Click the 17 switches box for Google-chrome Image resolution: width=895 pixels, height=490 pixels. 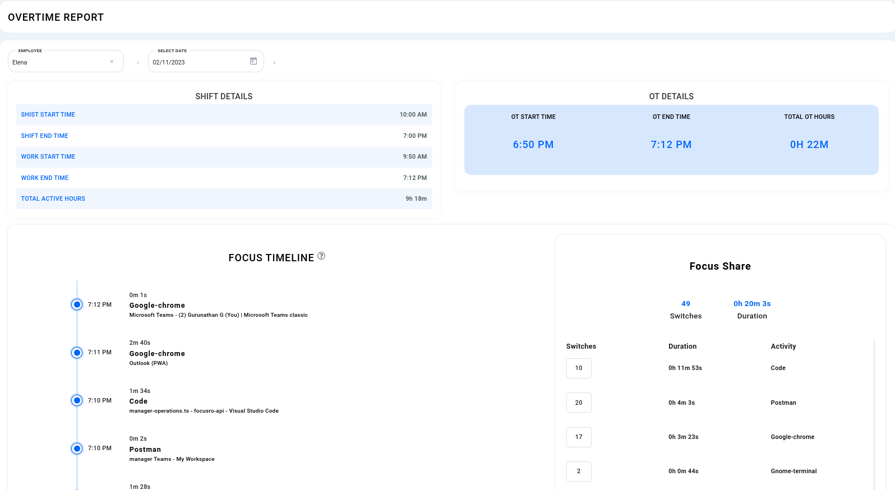coord(579,437)
